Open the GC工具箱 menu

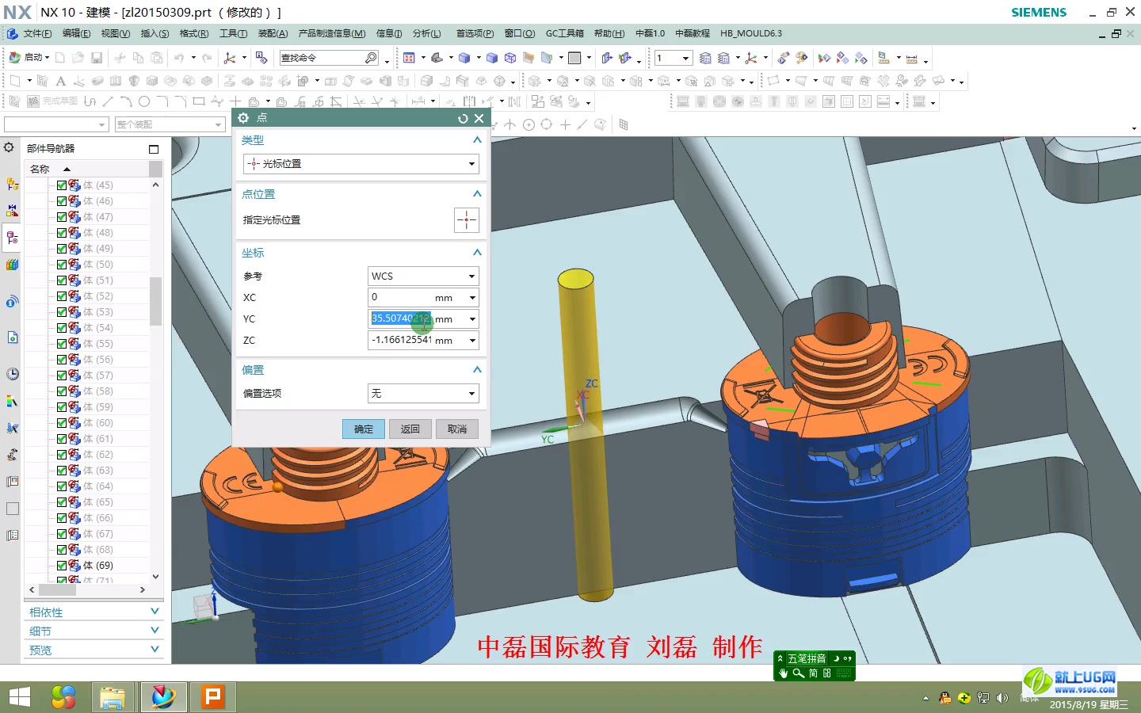coord(564,33)
